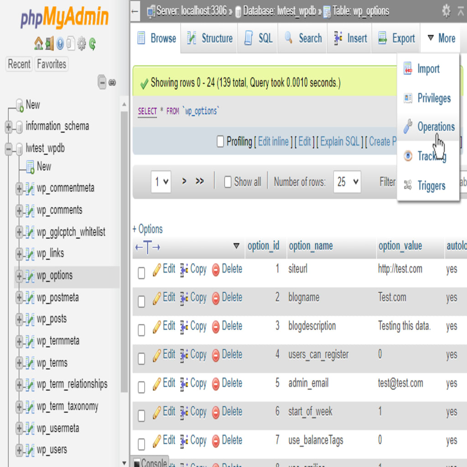Viewport: 467px width, 467px height.
Task: Click the Explain SQL link
Action: click(x=340, y=141)
